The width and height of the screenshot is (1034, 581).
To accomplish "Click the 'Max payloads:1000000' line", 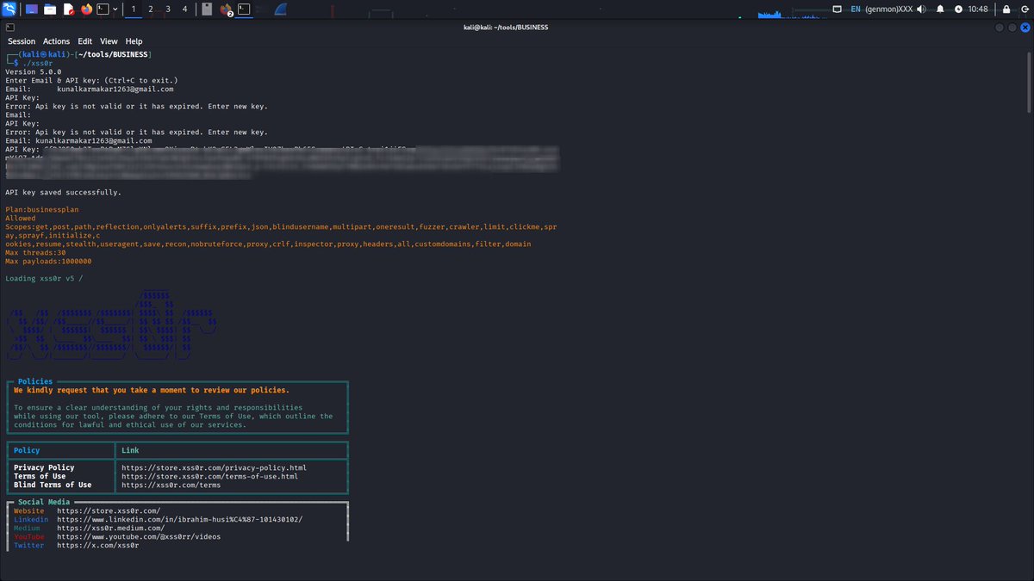I will 48,261.
